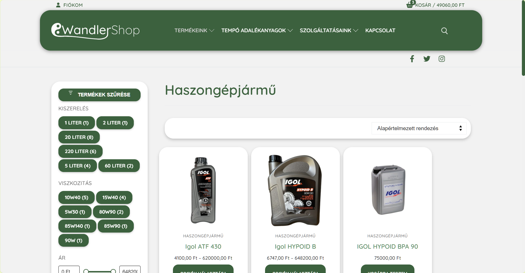This screenshot has height=273, width=525.
Task: Filter by 60 LITER packaging
Action: 119,166
